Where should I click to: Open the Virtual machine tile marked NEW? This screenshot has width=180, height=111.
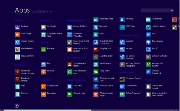78,72
